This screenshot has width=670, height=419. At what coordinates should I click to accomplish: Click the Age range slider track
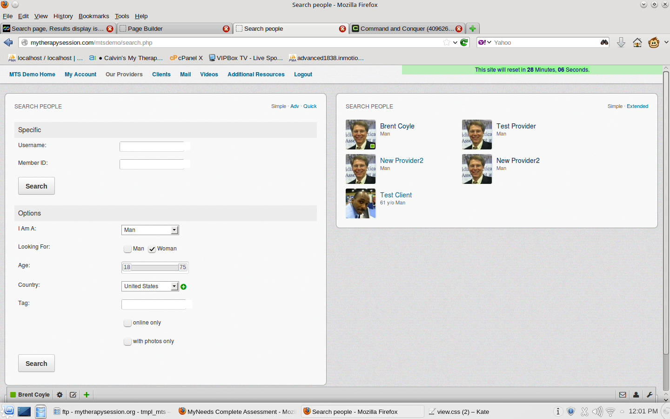154,267
